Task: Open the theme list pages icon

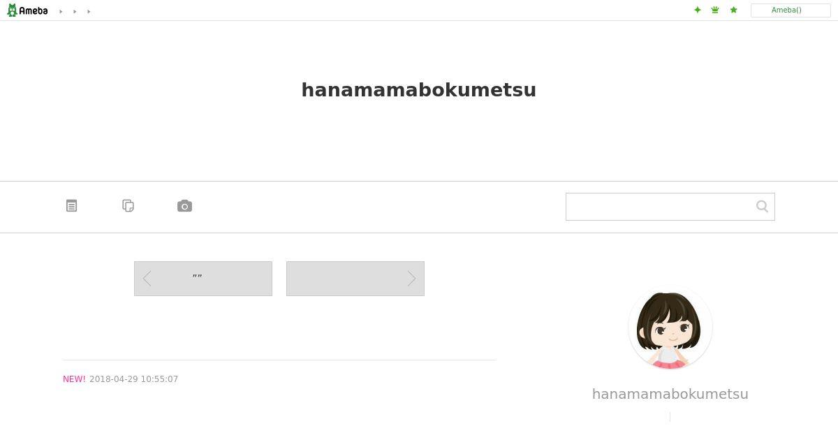Action: [128, 206]
